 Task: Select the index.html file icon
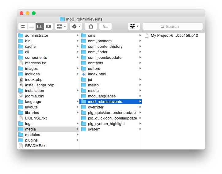[x=84, y=74]
